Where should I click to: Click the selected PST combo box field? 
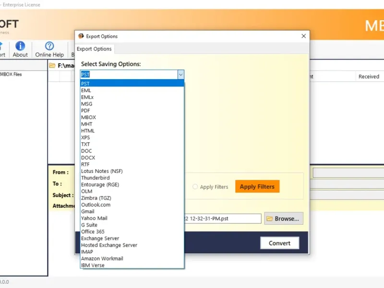pos(129,74)
